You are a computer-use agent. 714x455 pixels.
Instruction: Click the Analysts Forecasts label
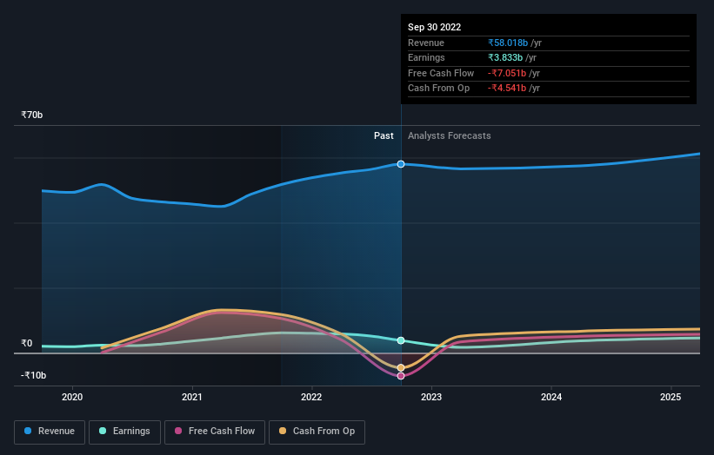coord(450,136)
